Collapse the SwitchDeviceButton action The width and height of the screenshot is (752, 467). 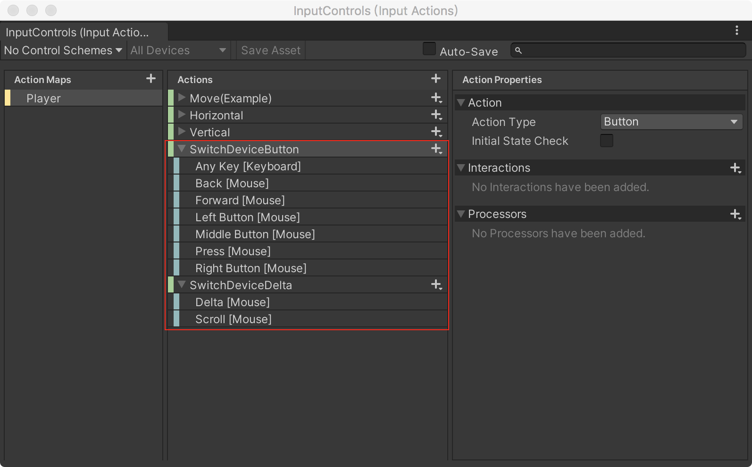pos(182,149)
